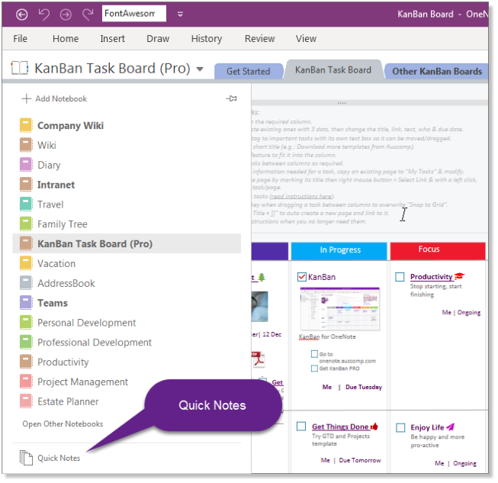Click the read instructions here link
This screenshot has height=483, width=498.
pyautogui.click(x=301, y=196)
